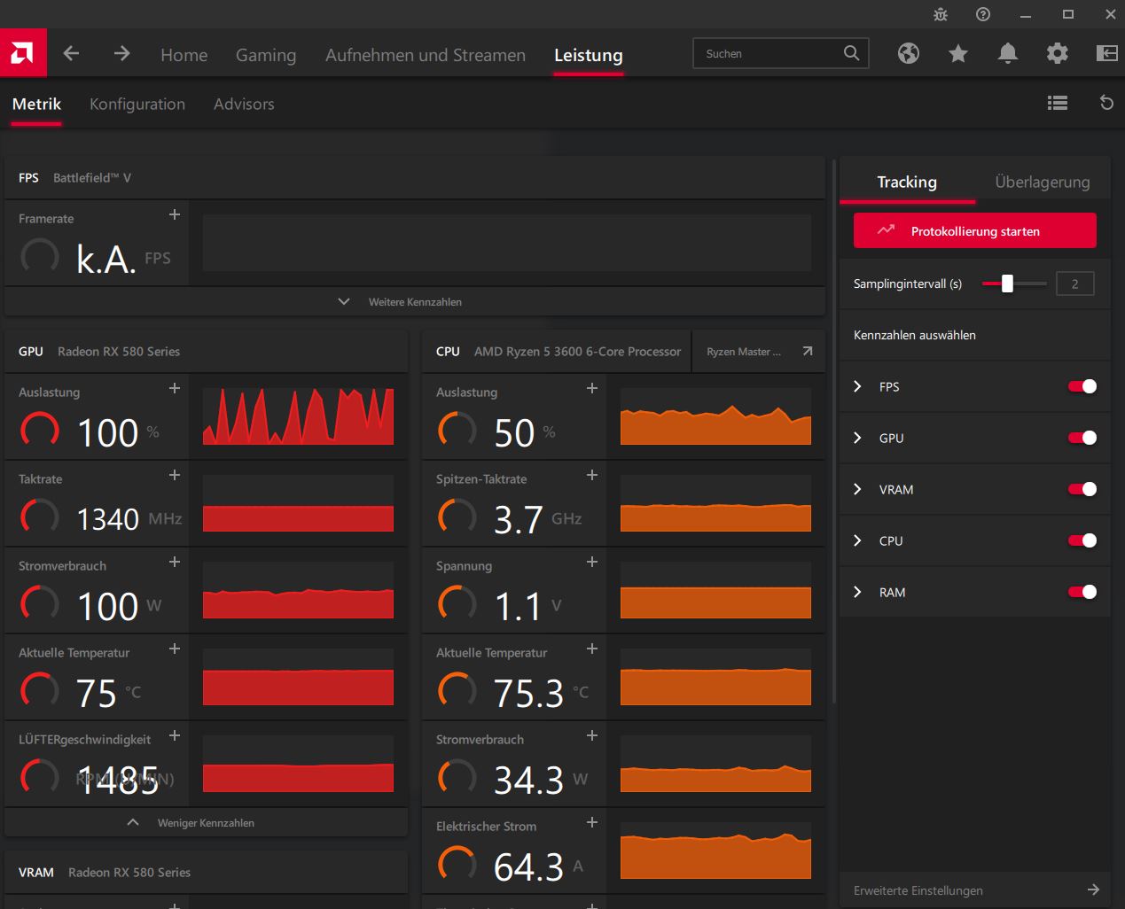This screenshot has height=909, width=1125.
Task: Click the search magnifier icon
Action: point(851,53)
